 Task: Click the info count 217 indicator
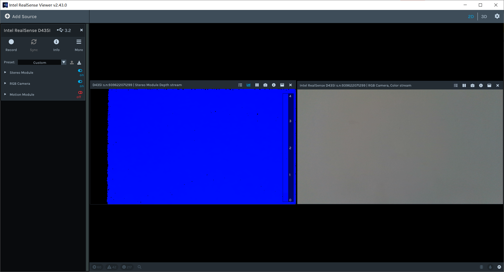(127, 267)
